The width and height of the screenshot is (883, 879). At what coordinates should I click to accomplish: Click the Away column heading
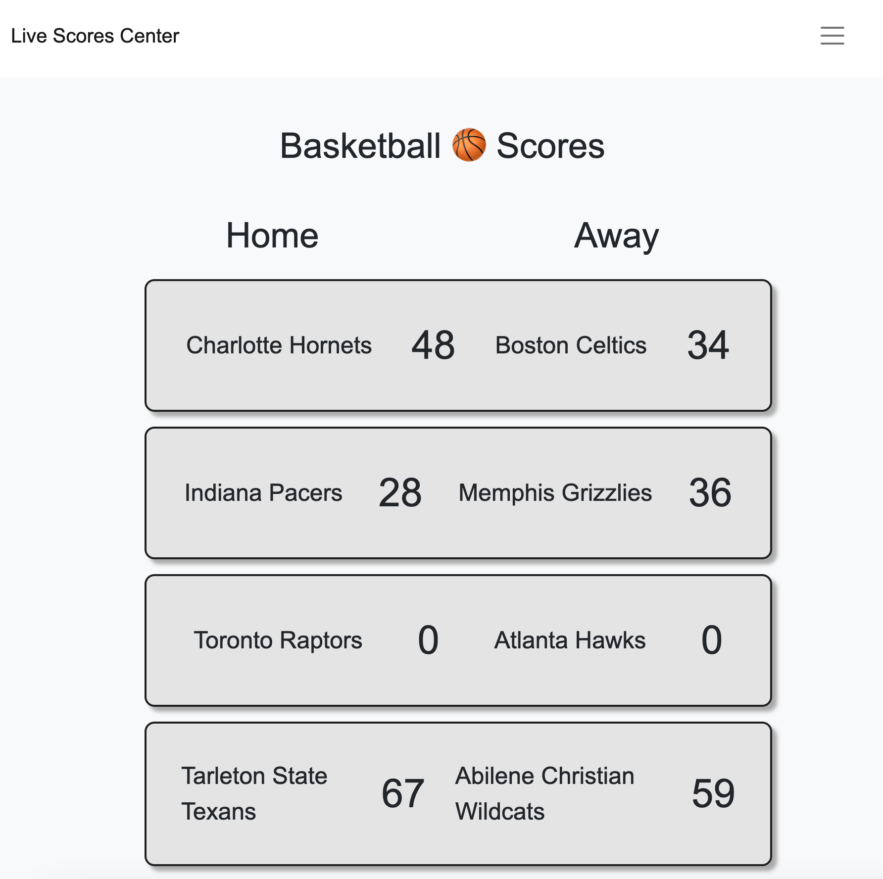click(x=616, y=236)
